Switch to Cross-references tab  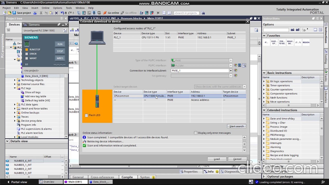click(x=102, y=177)
